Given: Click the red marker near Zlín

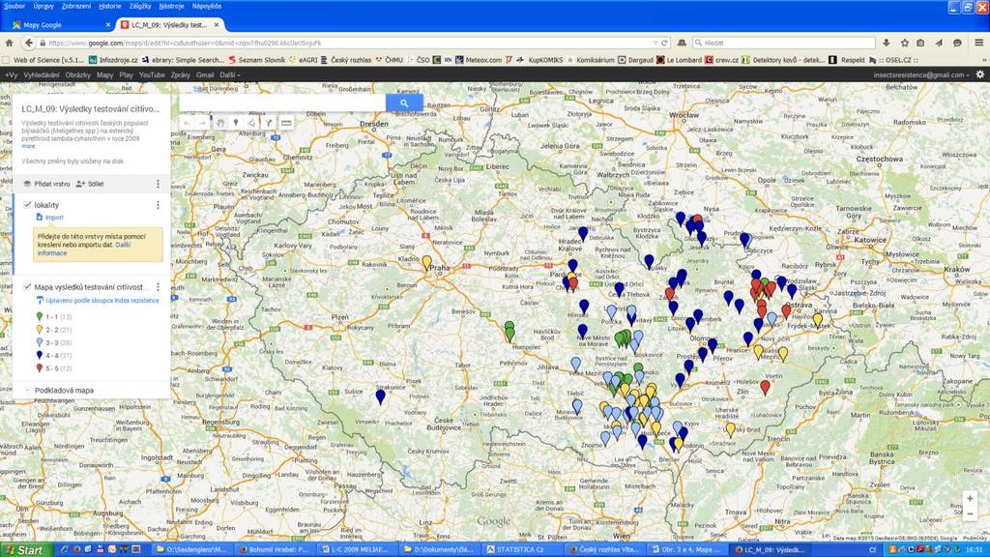Looking at the screenshot, I should [x=766, y=387].
